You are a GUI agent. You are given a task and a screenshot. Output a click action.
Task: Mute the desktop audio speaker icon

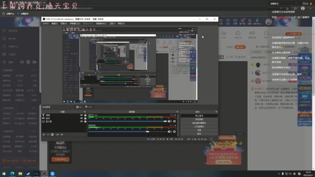(x=170, y=131)
